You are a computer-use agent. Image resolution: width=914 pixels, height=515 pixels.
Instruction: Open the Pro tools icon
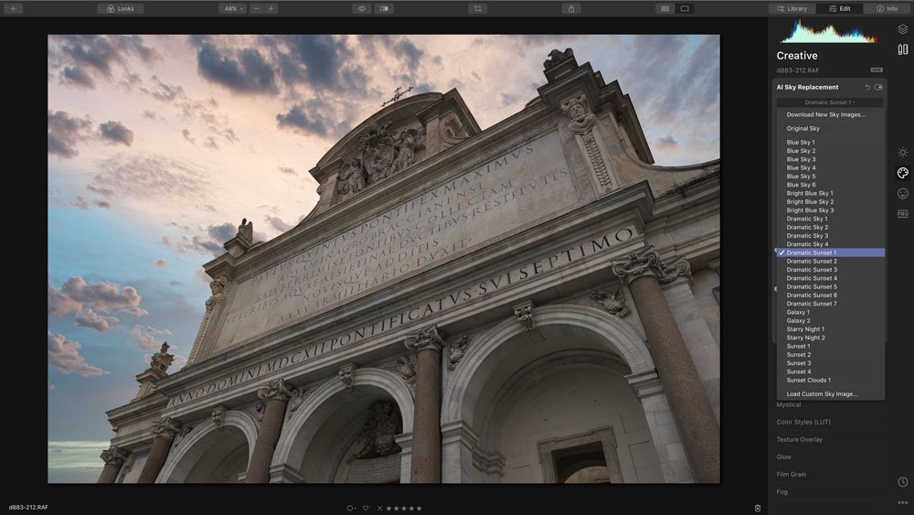pos(902,213)
